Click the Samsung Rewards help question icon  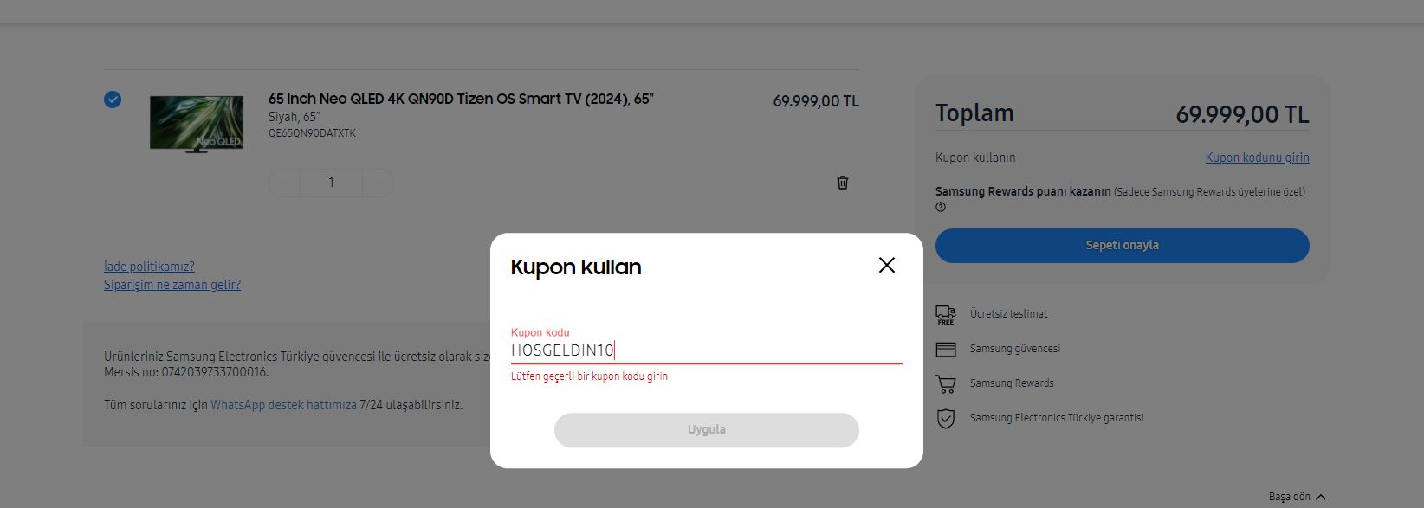(941, 208)
